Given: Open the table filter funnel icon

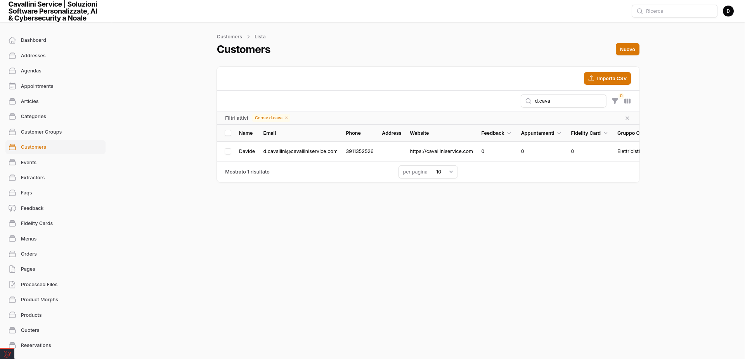Looking at the screenshot, I should click(x=615, y=101).
